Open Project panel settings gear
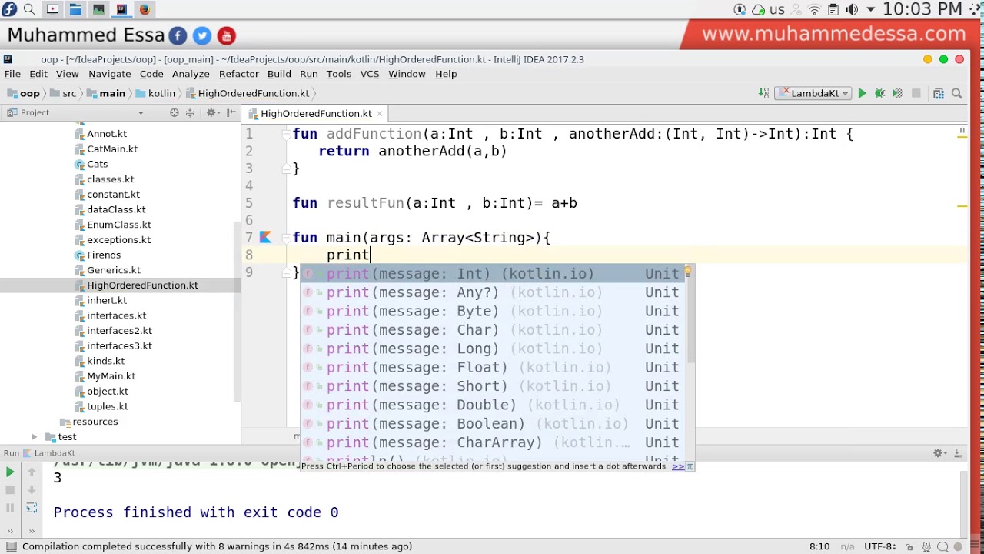This screenshot has width=984, height=554. [x=212, y=112]
